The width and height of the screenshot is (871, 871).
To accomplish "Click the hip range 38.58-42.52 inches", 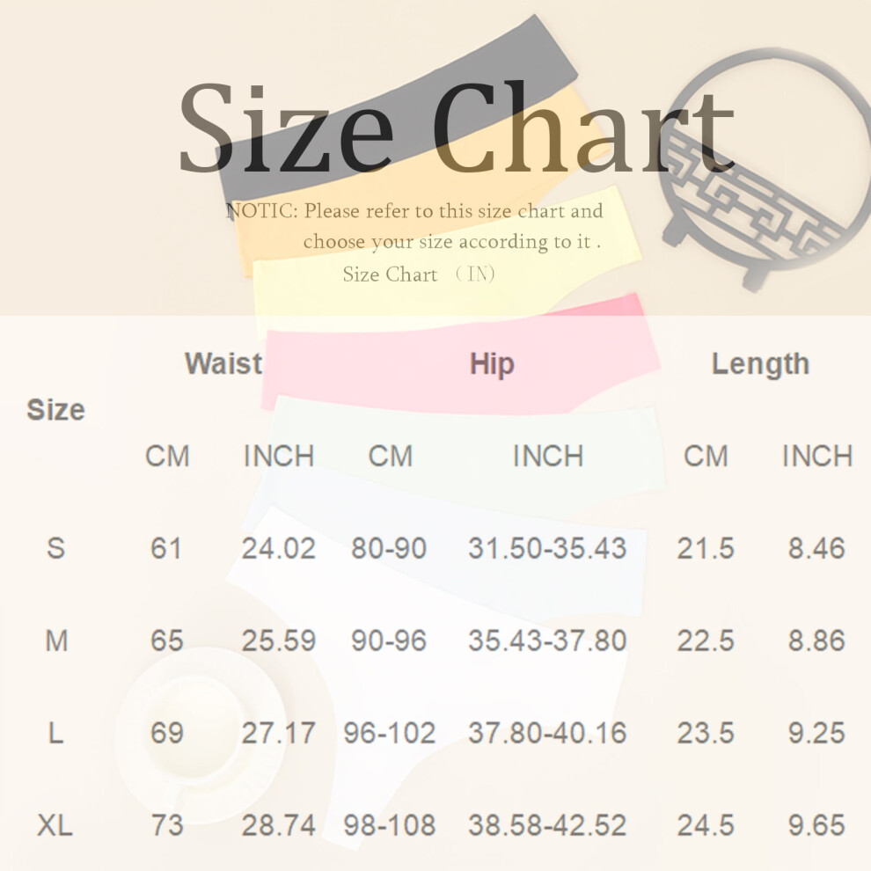I will click(548, 825).
